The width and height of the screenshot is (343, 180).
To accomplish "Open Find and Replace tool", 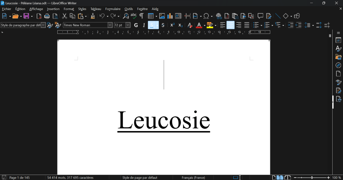I will (x=126, y=16).
